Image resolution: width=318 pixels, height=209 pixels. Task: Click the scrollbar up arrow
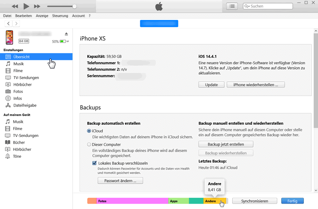pyautogui.click(x=316, y=31)
